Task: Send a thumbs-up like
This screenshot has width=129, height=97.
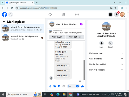Action: [83, 86]
